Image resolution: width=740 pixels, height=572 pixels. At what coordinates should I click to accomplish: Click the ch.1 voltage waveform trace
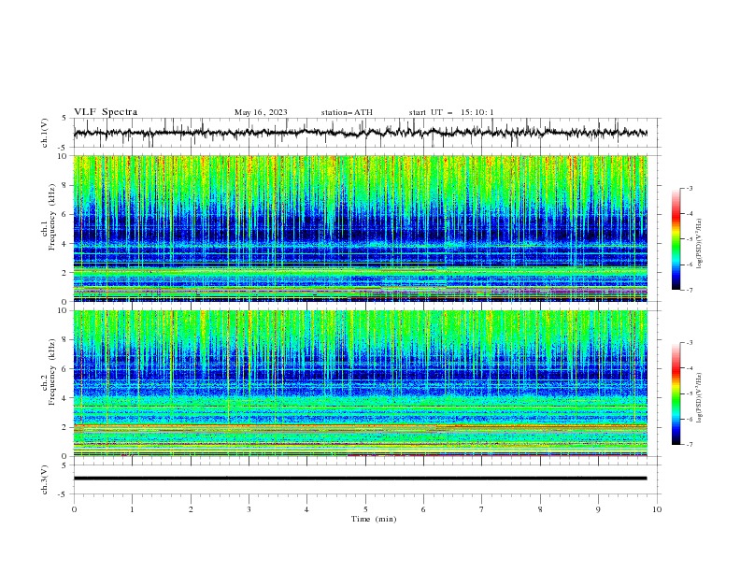point(360,133)
